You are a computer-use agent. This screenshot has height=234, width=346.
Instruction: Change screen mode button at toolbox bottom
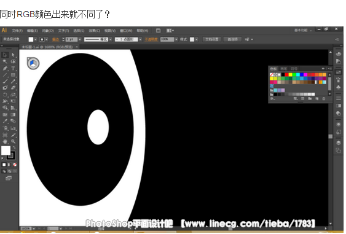(x=9, y=178)
